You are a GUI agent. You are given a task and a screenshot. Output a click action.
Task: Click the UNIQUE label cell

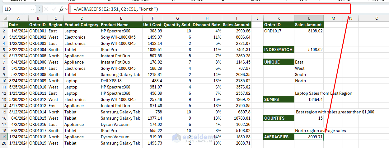point(279,62)
